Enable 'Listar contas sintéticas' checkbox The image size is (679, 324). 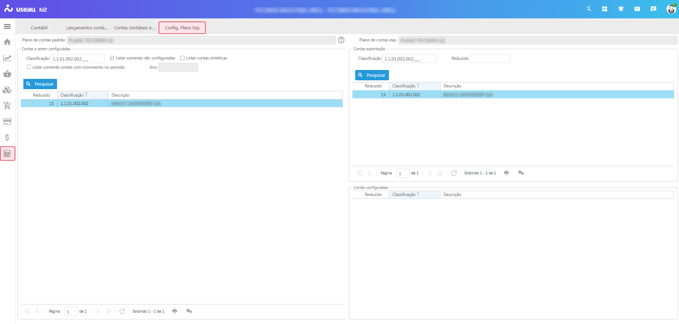(x=182, y=58)
